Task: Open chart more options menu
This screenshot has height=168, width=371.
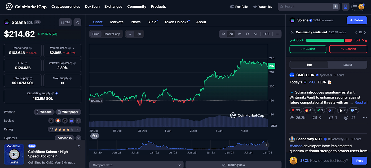Action: [x=277, y=34]
